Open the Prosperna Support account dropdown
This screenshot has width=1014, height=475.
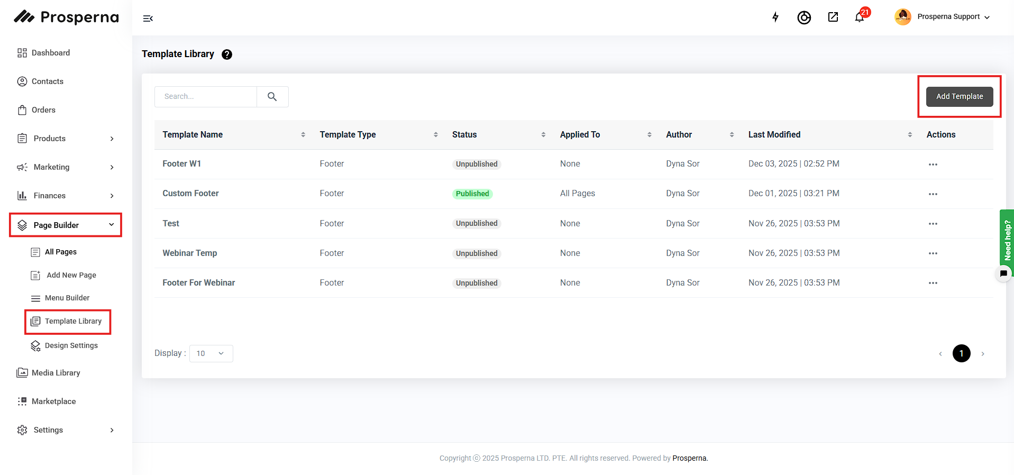coord(953,17)
